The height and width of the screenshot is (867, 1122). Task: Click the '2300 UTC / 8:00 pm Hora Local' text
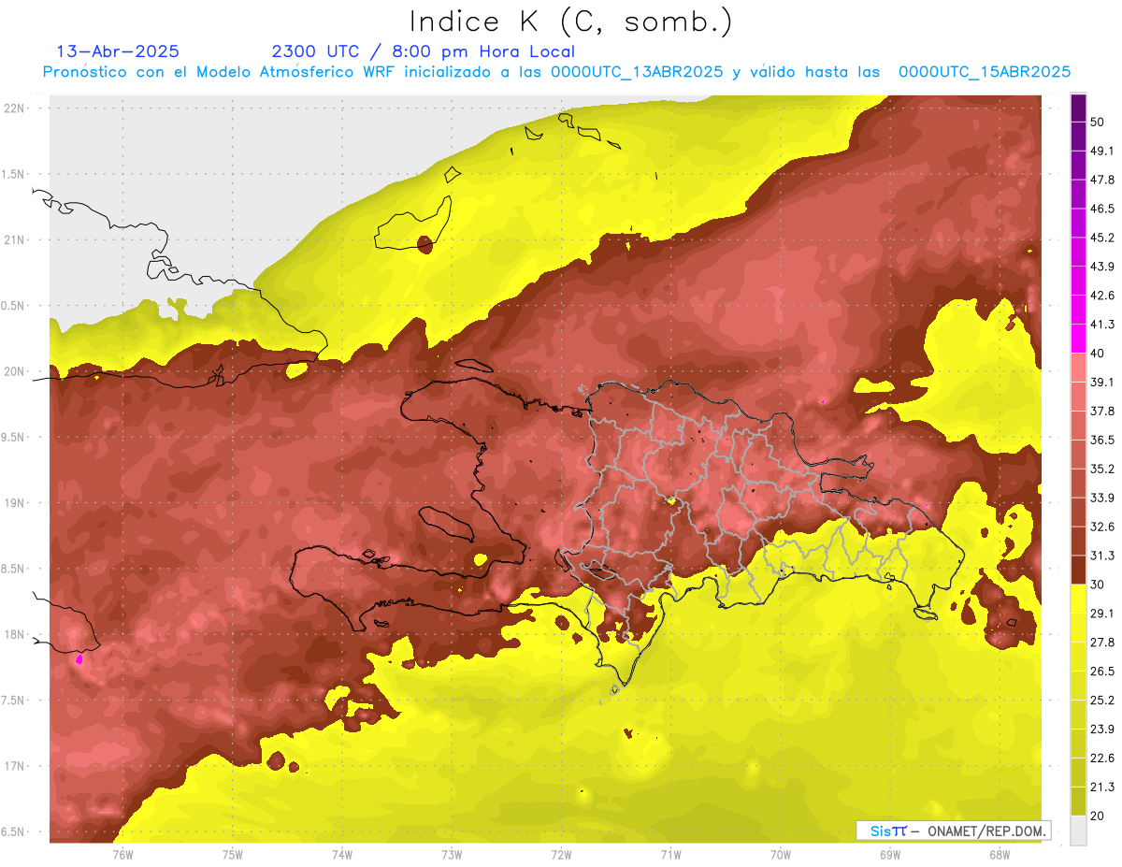[423, 51]
